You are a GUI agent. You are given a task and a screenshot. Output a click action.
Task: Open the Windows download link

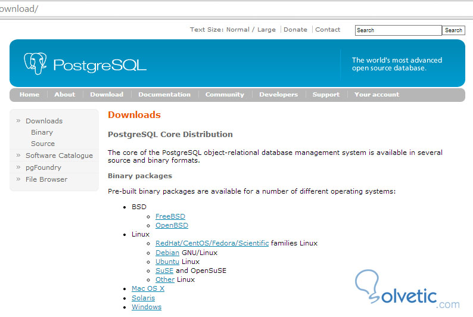(x=147, y=307)
